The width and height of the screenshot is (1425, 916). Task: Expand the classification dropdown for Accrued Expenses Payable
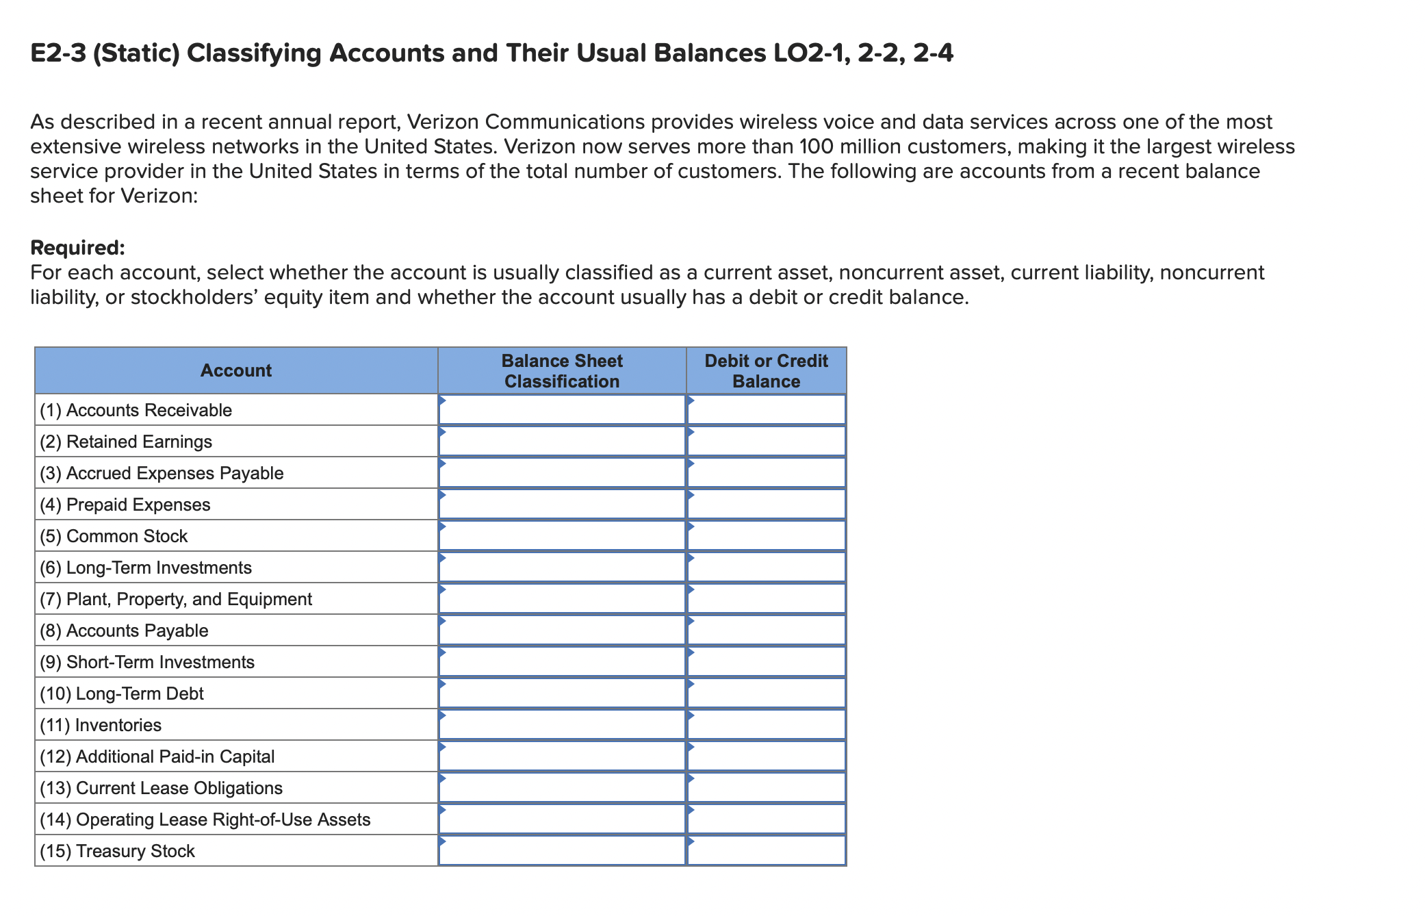[x=561, y=473]
